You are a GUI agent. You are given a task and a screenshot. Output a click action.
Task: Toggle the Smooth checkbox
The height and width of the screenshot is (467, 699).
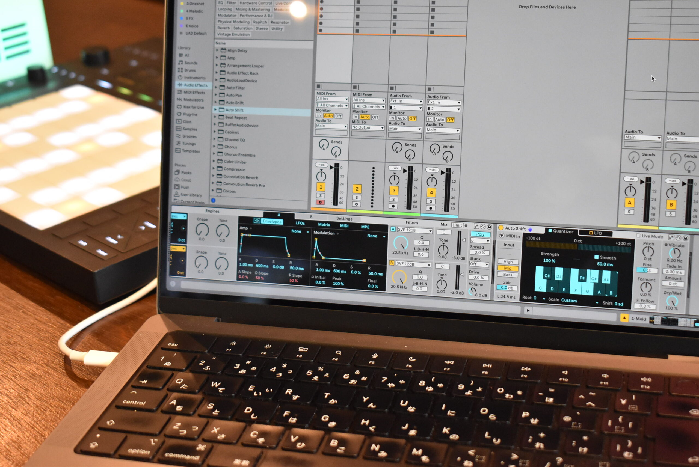click(596, 257)
